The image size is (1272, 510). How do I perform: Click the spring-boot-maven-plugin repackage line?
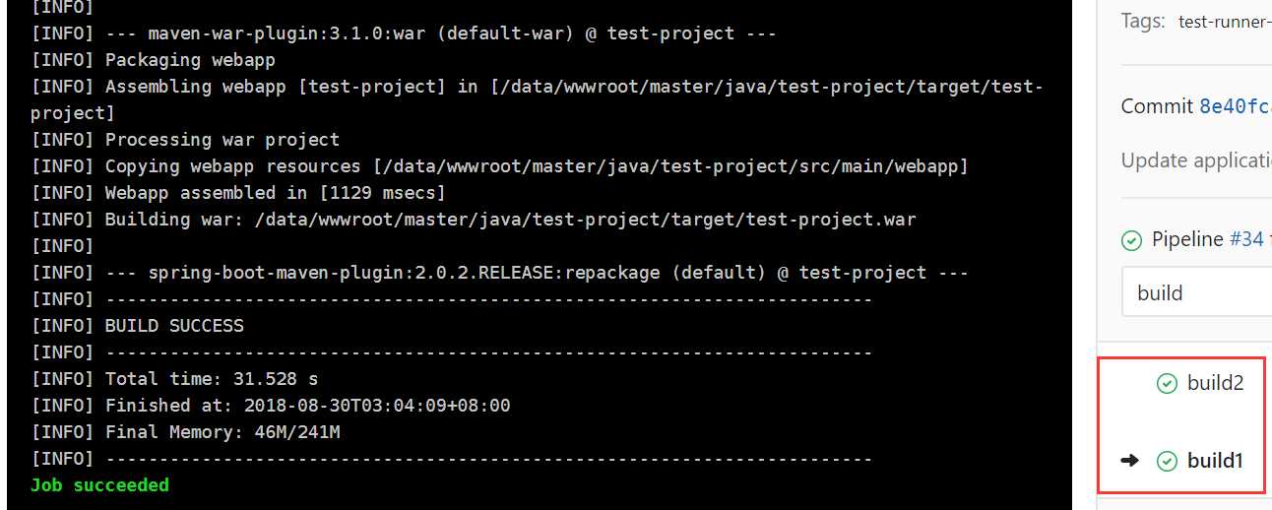point(499,272)
